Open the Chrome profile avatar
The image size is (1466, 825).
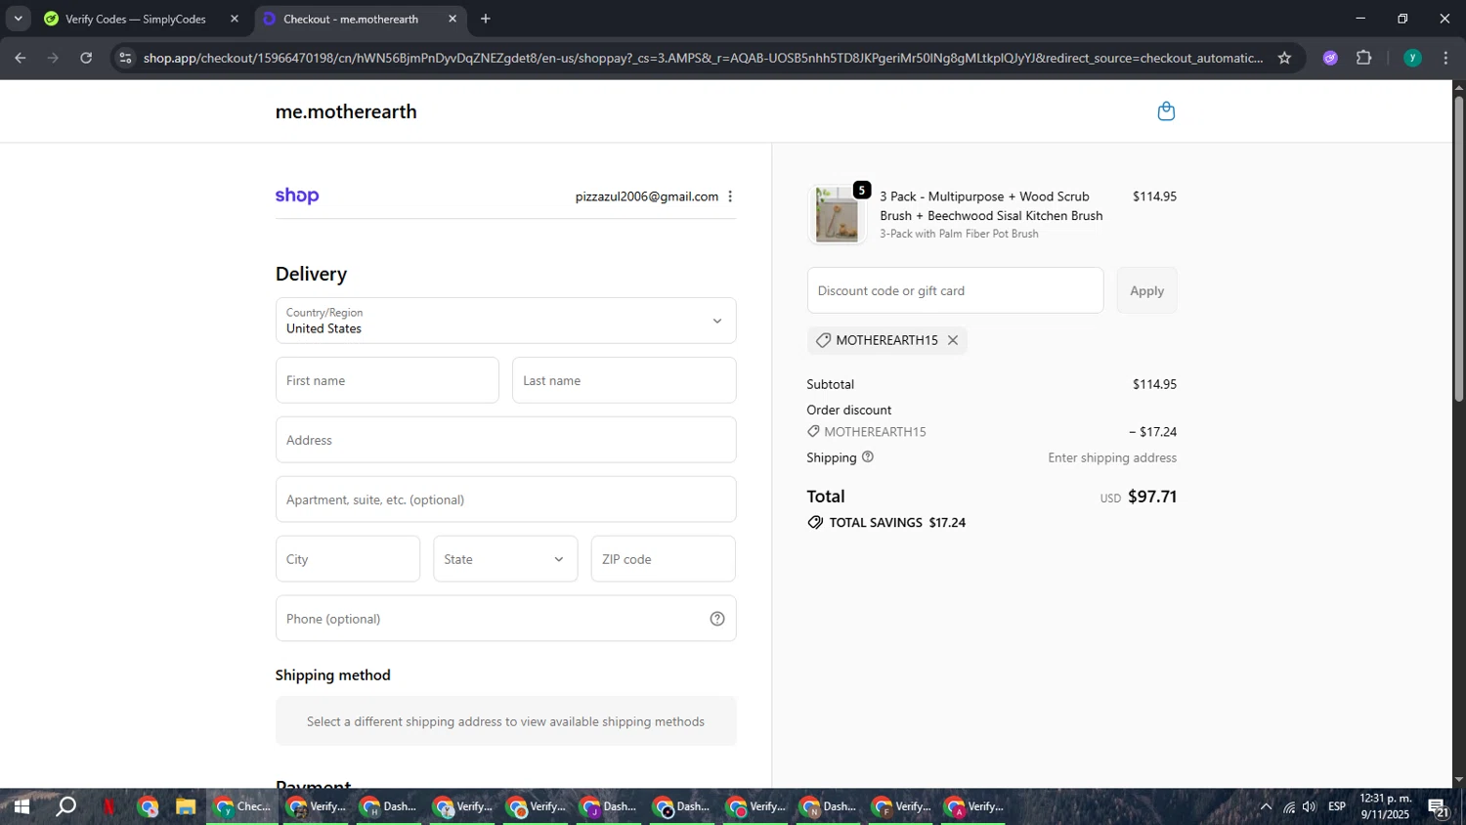click(1412, 59)
